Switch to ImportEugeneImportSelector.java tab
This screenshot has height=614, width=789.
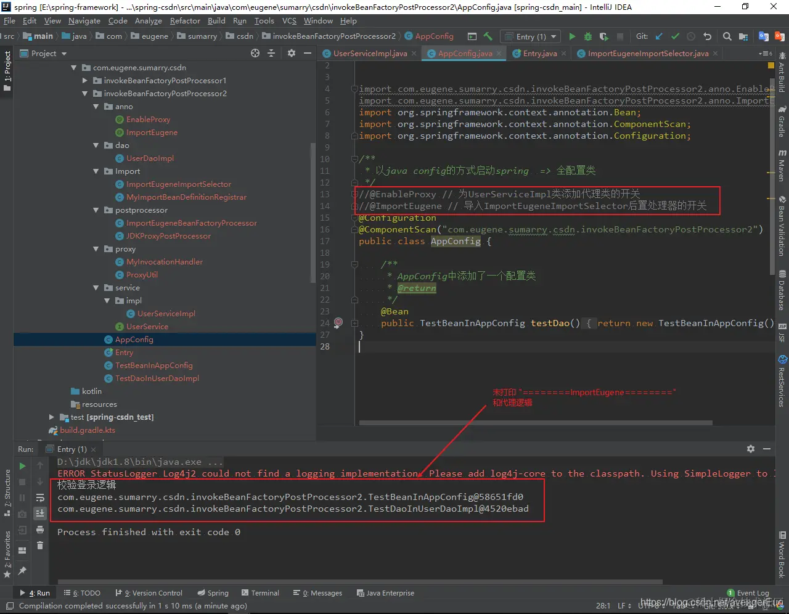648,54
